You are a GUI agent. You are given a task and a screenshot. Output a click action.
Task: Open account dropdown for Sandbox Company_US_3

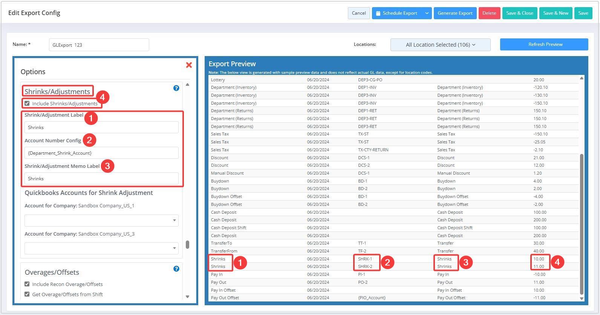coord(101,248)
